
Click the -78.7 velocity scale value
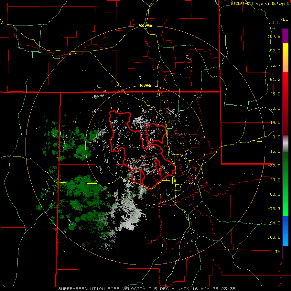tap(274, 209)
